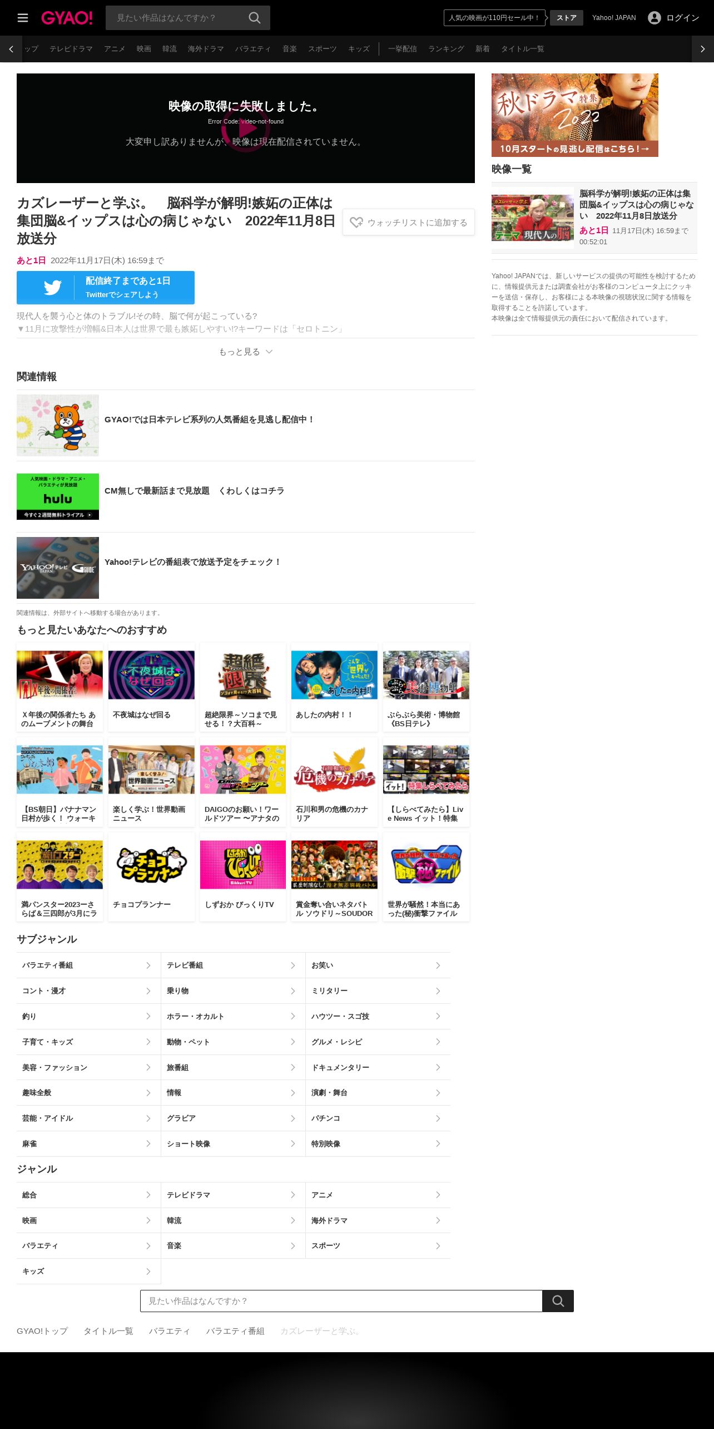The width and height of the screenshot is (714, 1429).
Task: Open あしたの内村!! thumbnail
Action: pos(334,675)
